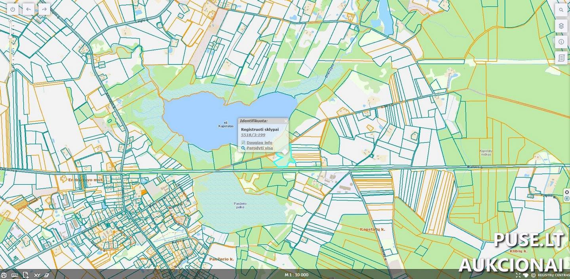This screenshot has height=279, width=570.
Task: Click the print map icon
Action: pos(4,275)
